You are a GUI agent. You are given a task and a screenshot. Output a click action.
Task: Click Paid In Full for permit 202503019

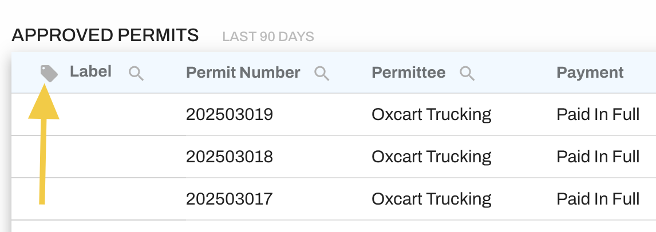[x=598, y=114]
